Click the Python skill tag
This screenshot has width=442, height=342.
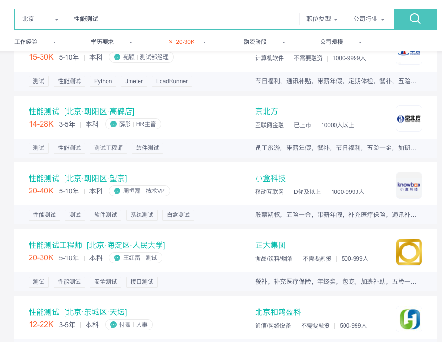103,81
